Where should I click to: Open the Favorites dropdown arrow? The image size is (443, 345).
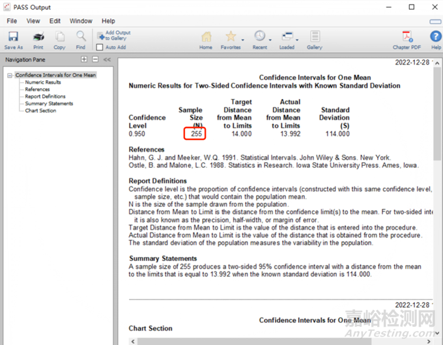point(243,40)
